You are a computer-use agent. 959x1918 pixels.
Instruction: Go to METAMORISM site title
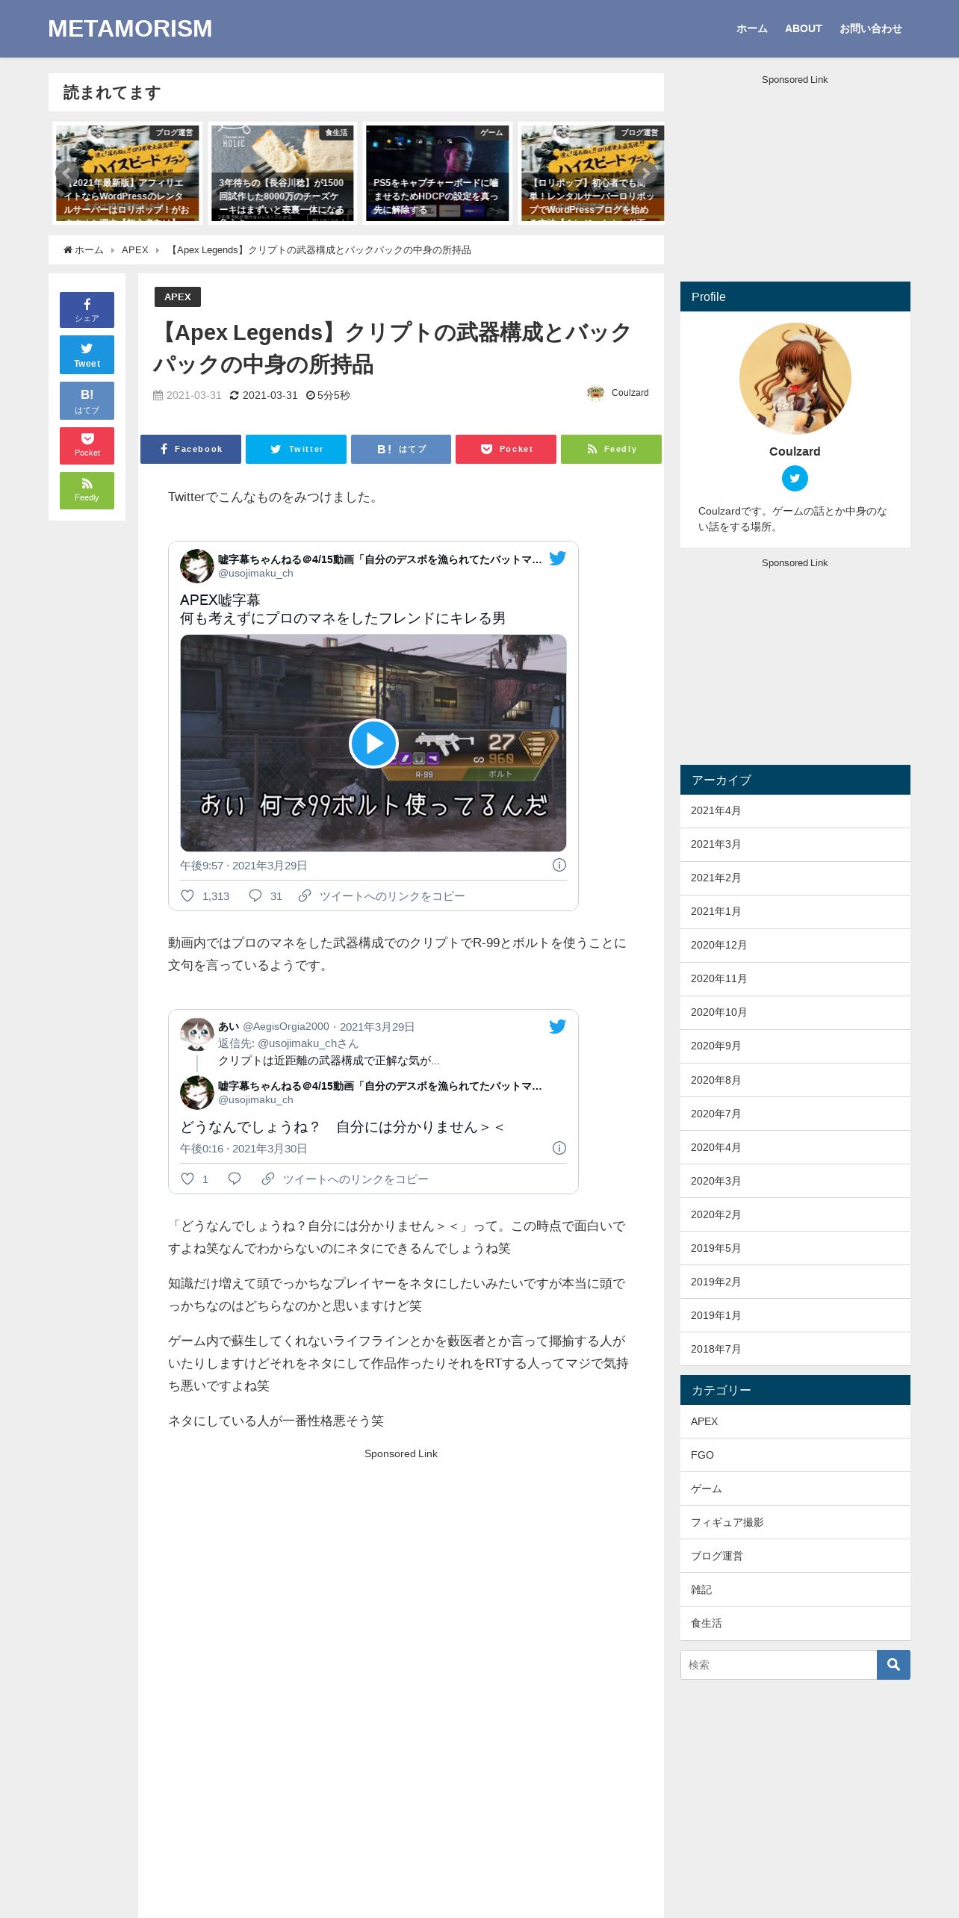point(130,28)
